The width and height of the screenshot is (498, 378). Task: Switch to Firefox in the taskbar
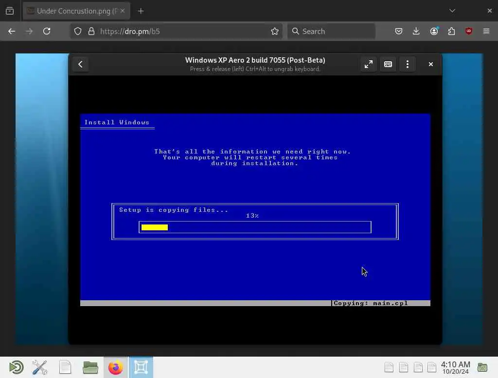tap(116, 367)
